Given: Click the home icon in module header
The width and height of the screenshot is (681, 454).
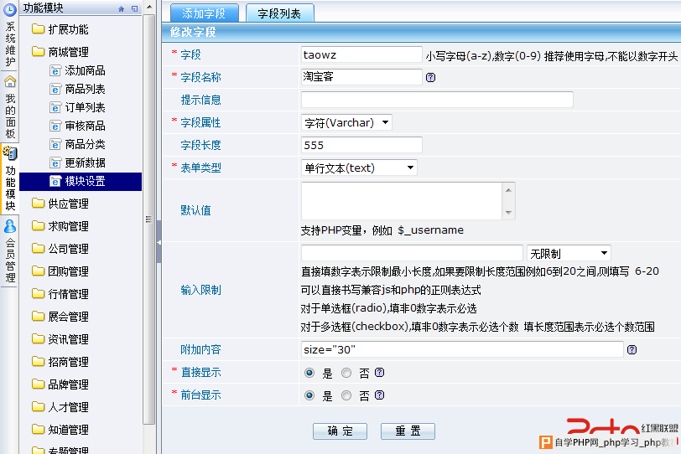Looking at the screenshot, I should pyautogui.click(x=121, y=8).
